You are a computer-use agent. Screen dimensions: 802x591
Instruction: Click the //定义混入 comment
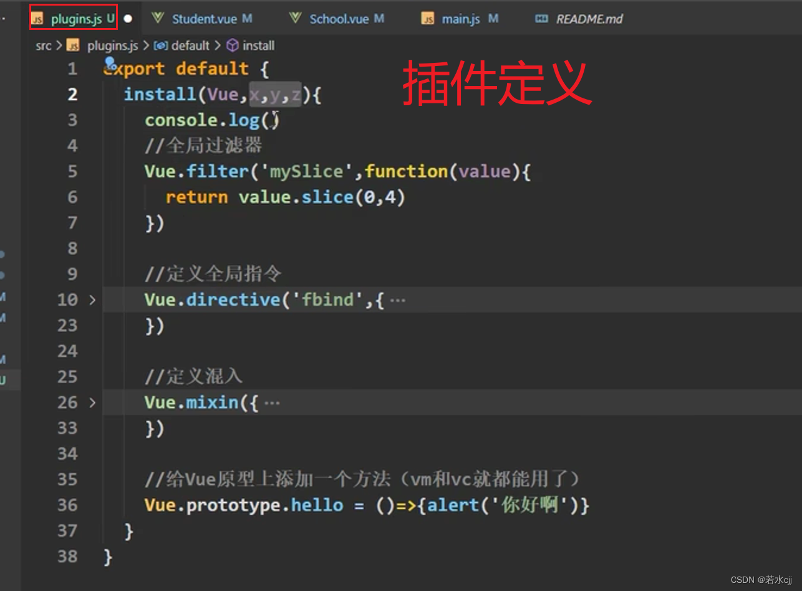click(194, 377)
